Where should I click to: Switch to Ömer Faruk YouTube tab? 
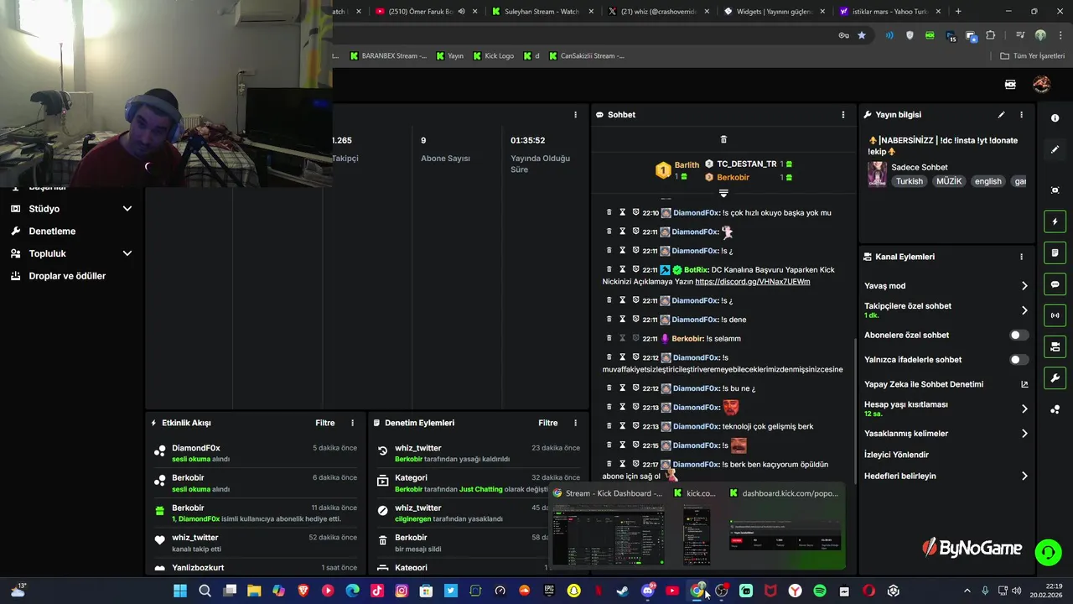click(426, 12)
